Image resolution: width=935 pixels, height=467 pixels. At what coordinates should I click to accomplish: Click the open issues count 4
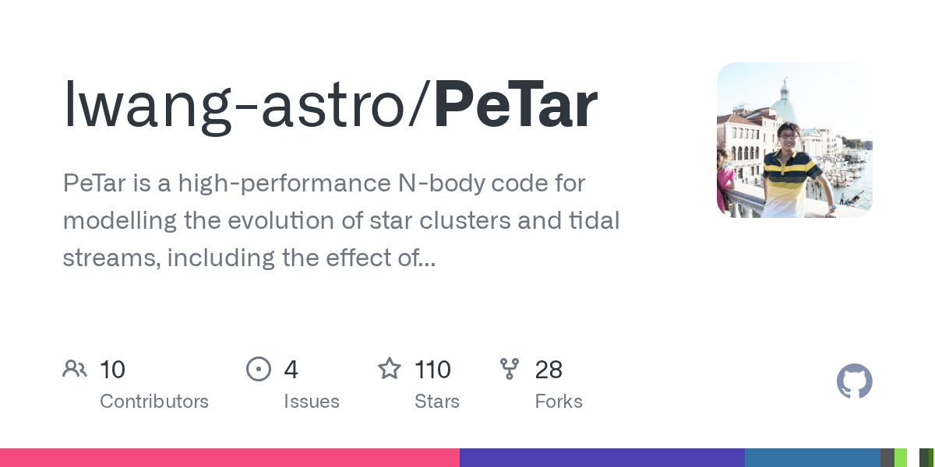291,369
